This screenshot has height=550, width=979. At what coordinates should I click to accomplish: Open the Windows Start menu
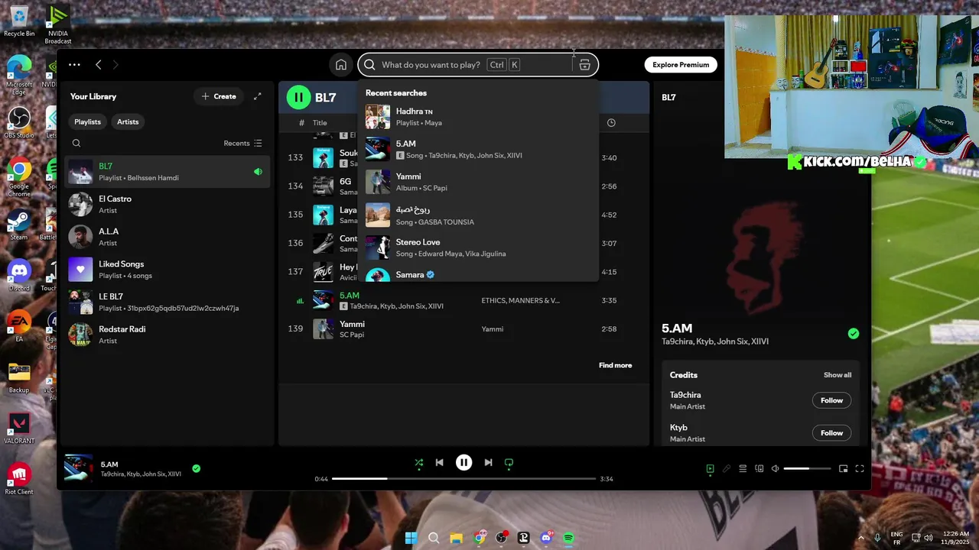pos(411,538)
